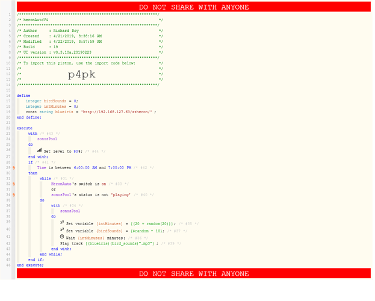Select the integer birdSounds variable declaration

point(52,101)
